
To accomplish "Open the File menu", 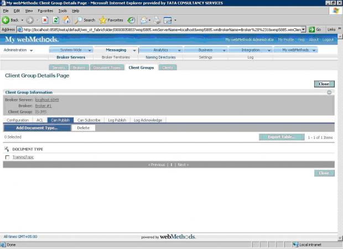I will [x=6, y=11].
